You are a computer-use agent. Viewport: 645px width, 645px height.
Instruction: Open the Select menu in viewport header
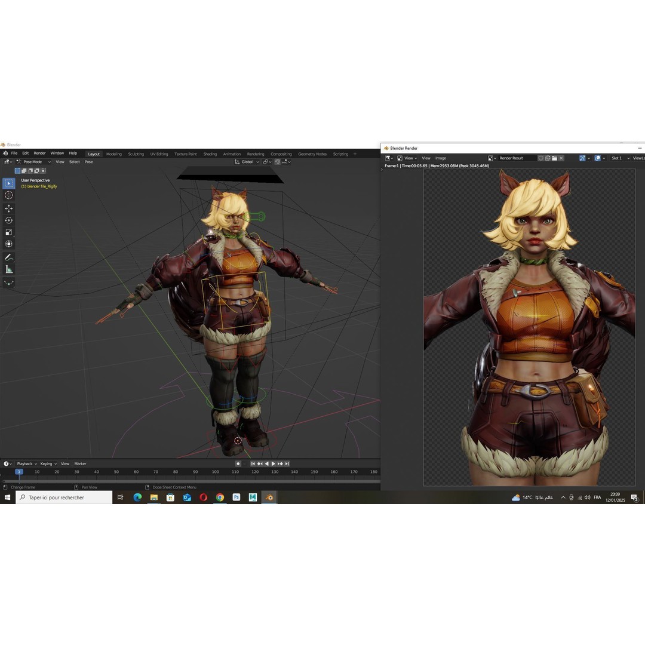coord(75,162)
